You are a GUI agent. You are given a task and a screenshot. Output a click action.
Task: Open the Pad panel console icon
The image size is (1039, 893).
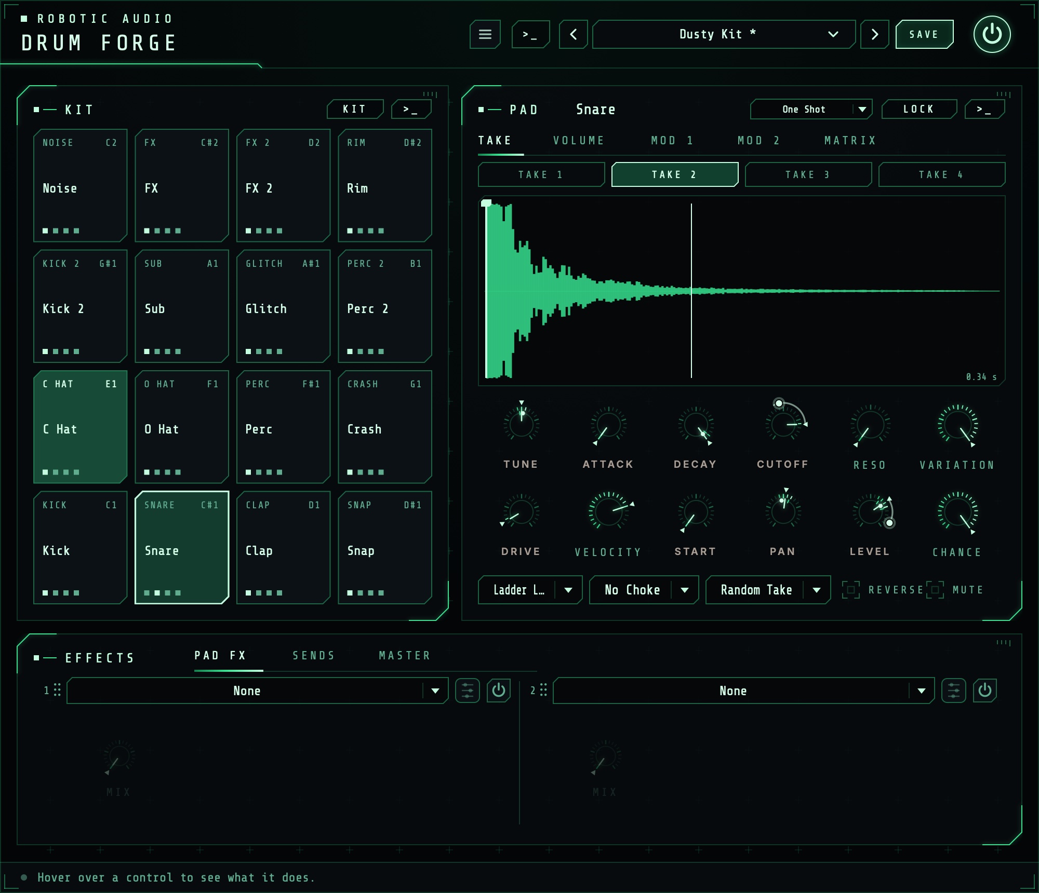(984, 109)
